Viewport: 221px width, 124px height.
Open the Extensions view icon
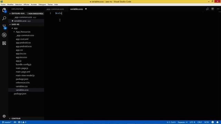(4, 43)
